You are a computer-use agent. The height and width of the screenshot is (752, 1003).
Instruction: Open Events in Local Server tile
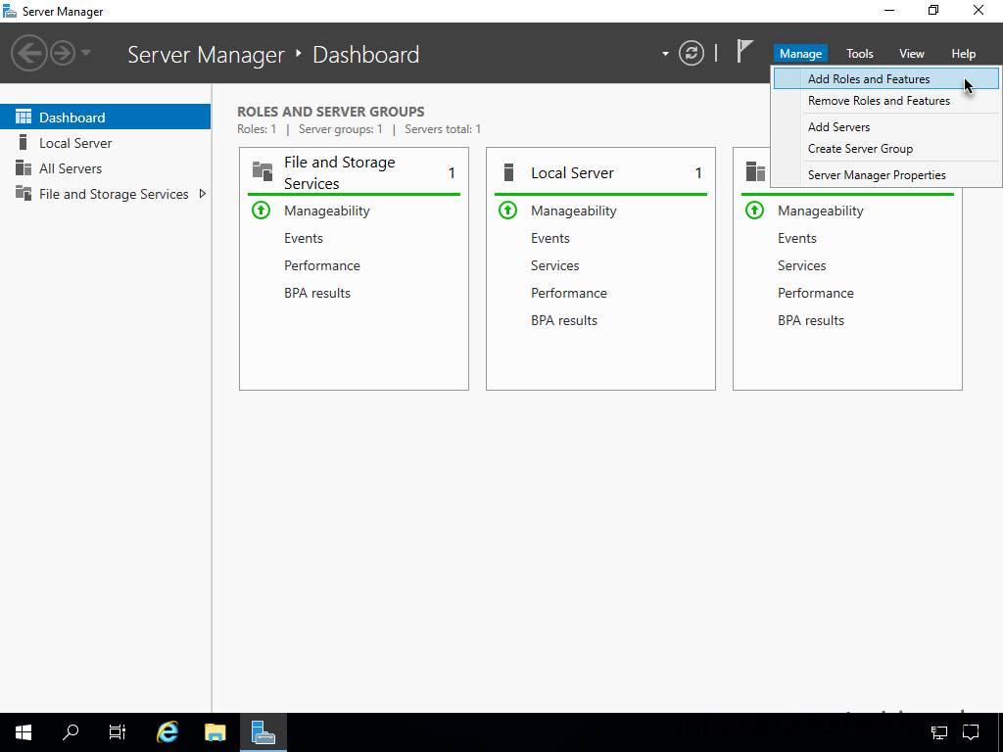(x=550, y=238)
